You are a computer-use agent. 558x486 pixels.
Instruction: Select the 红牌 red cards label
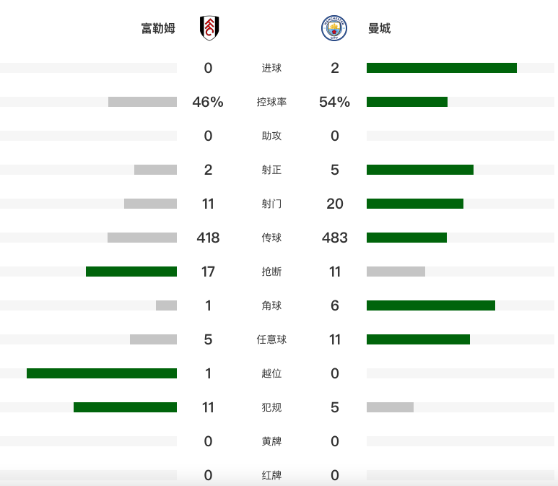271,475
